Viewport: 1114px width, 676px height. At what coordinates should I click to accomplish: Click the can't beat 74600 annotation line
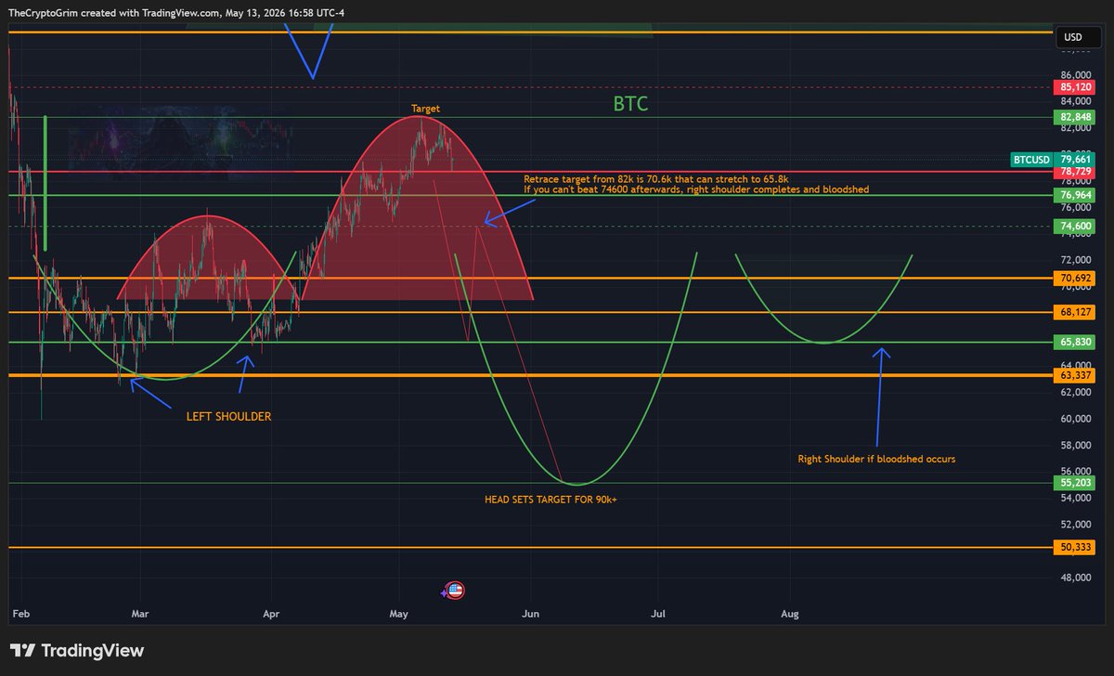click(x=696, y=189)
